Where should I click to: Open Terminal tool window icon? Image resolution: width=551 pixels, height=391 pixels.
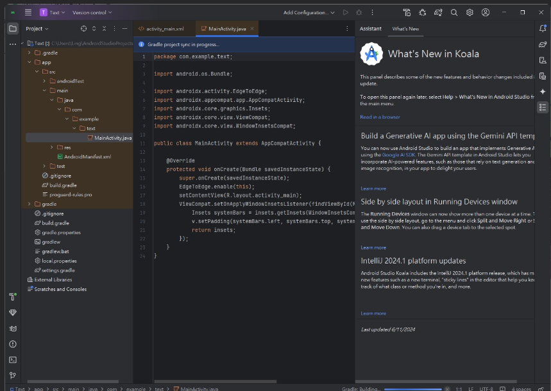(13, 360)
